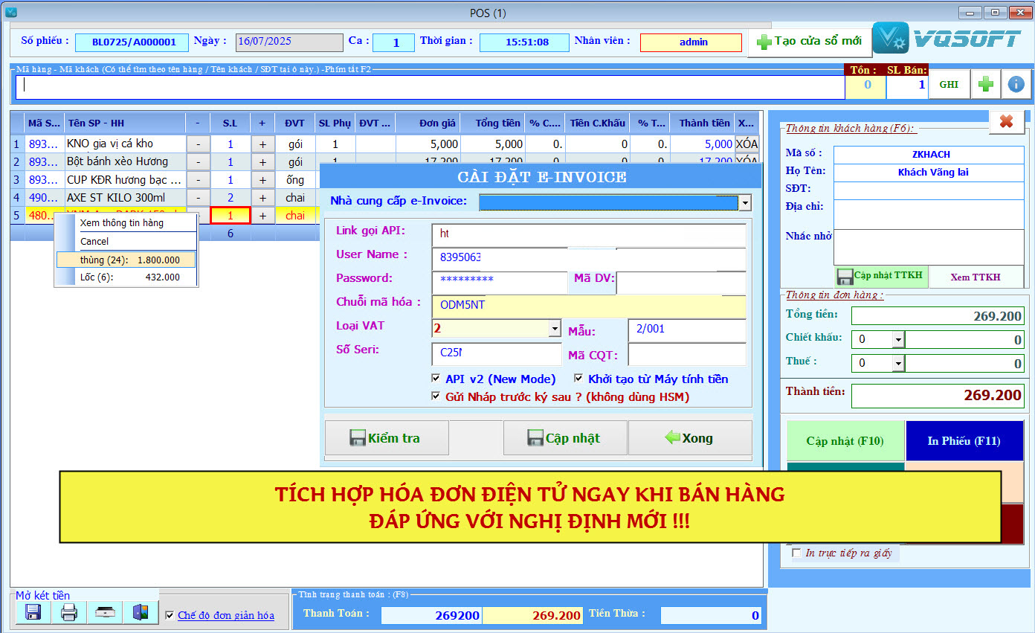The height and width of the screenshot is (633, 1035).
Task: Select Cancel in the context menu
Action: click(95, 241)
